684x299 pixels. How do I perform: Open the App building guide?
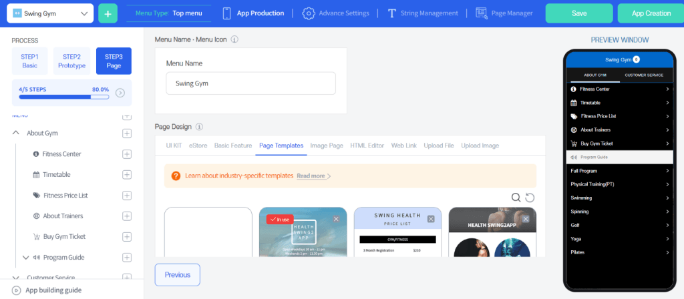[x=46, y=290]
